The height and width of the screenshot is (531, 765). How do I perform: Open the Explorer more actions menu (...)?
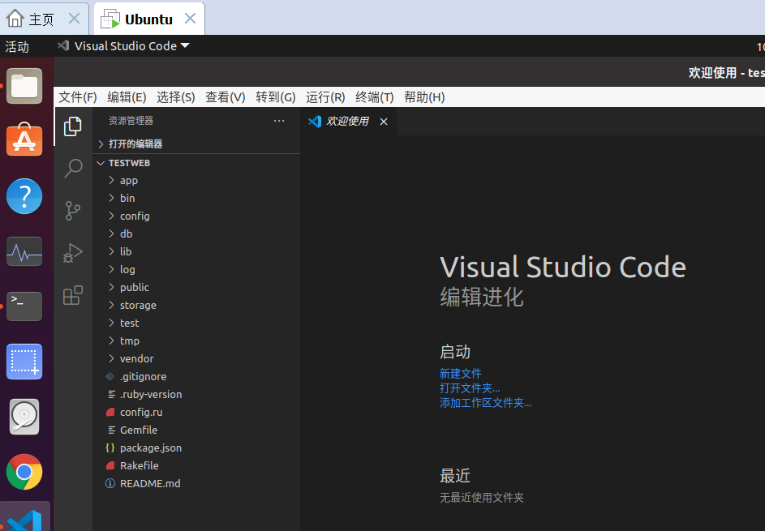[x=279, y=120]
